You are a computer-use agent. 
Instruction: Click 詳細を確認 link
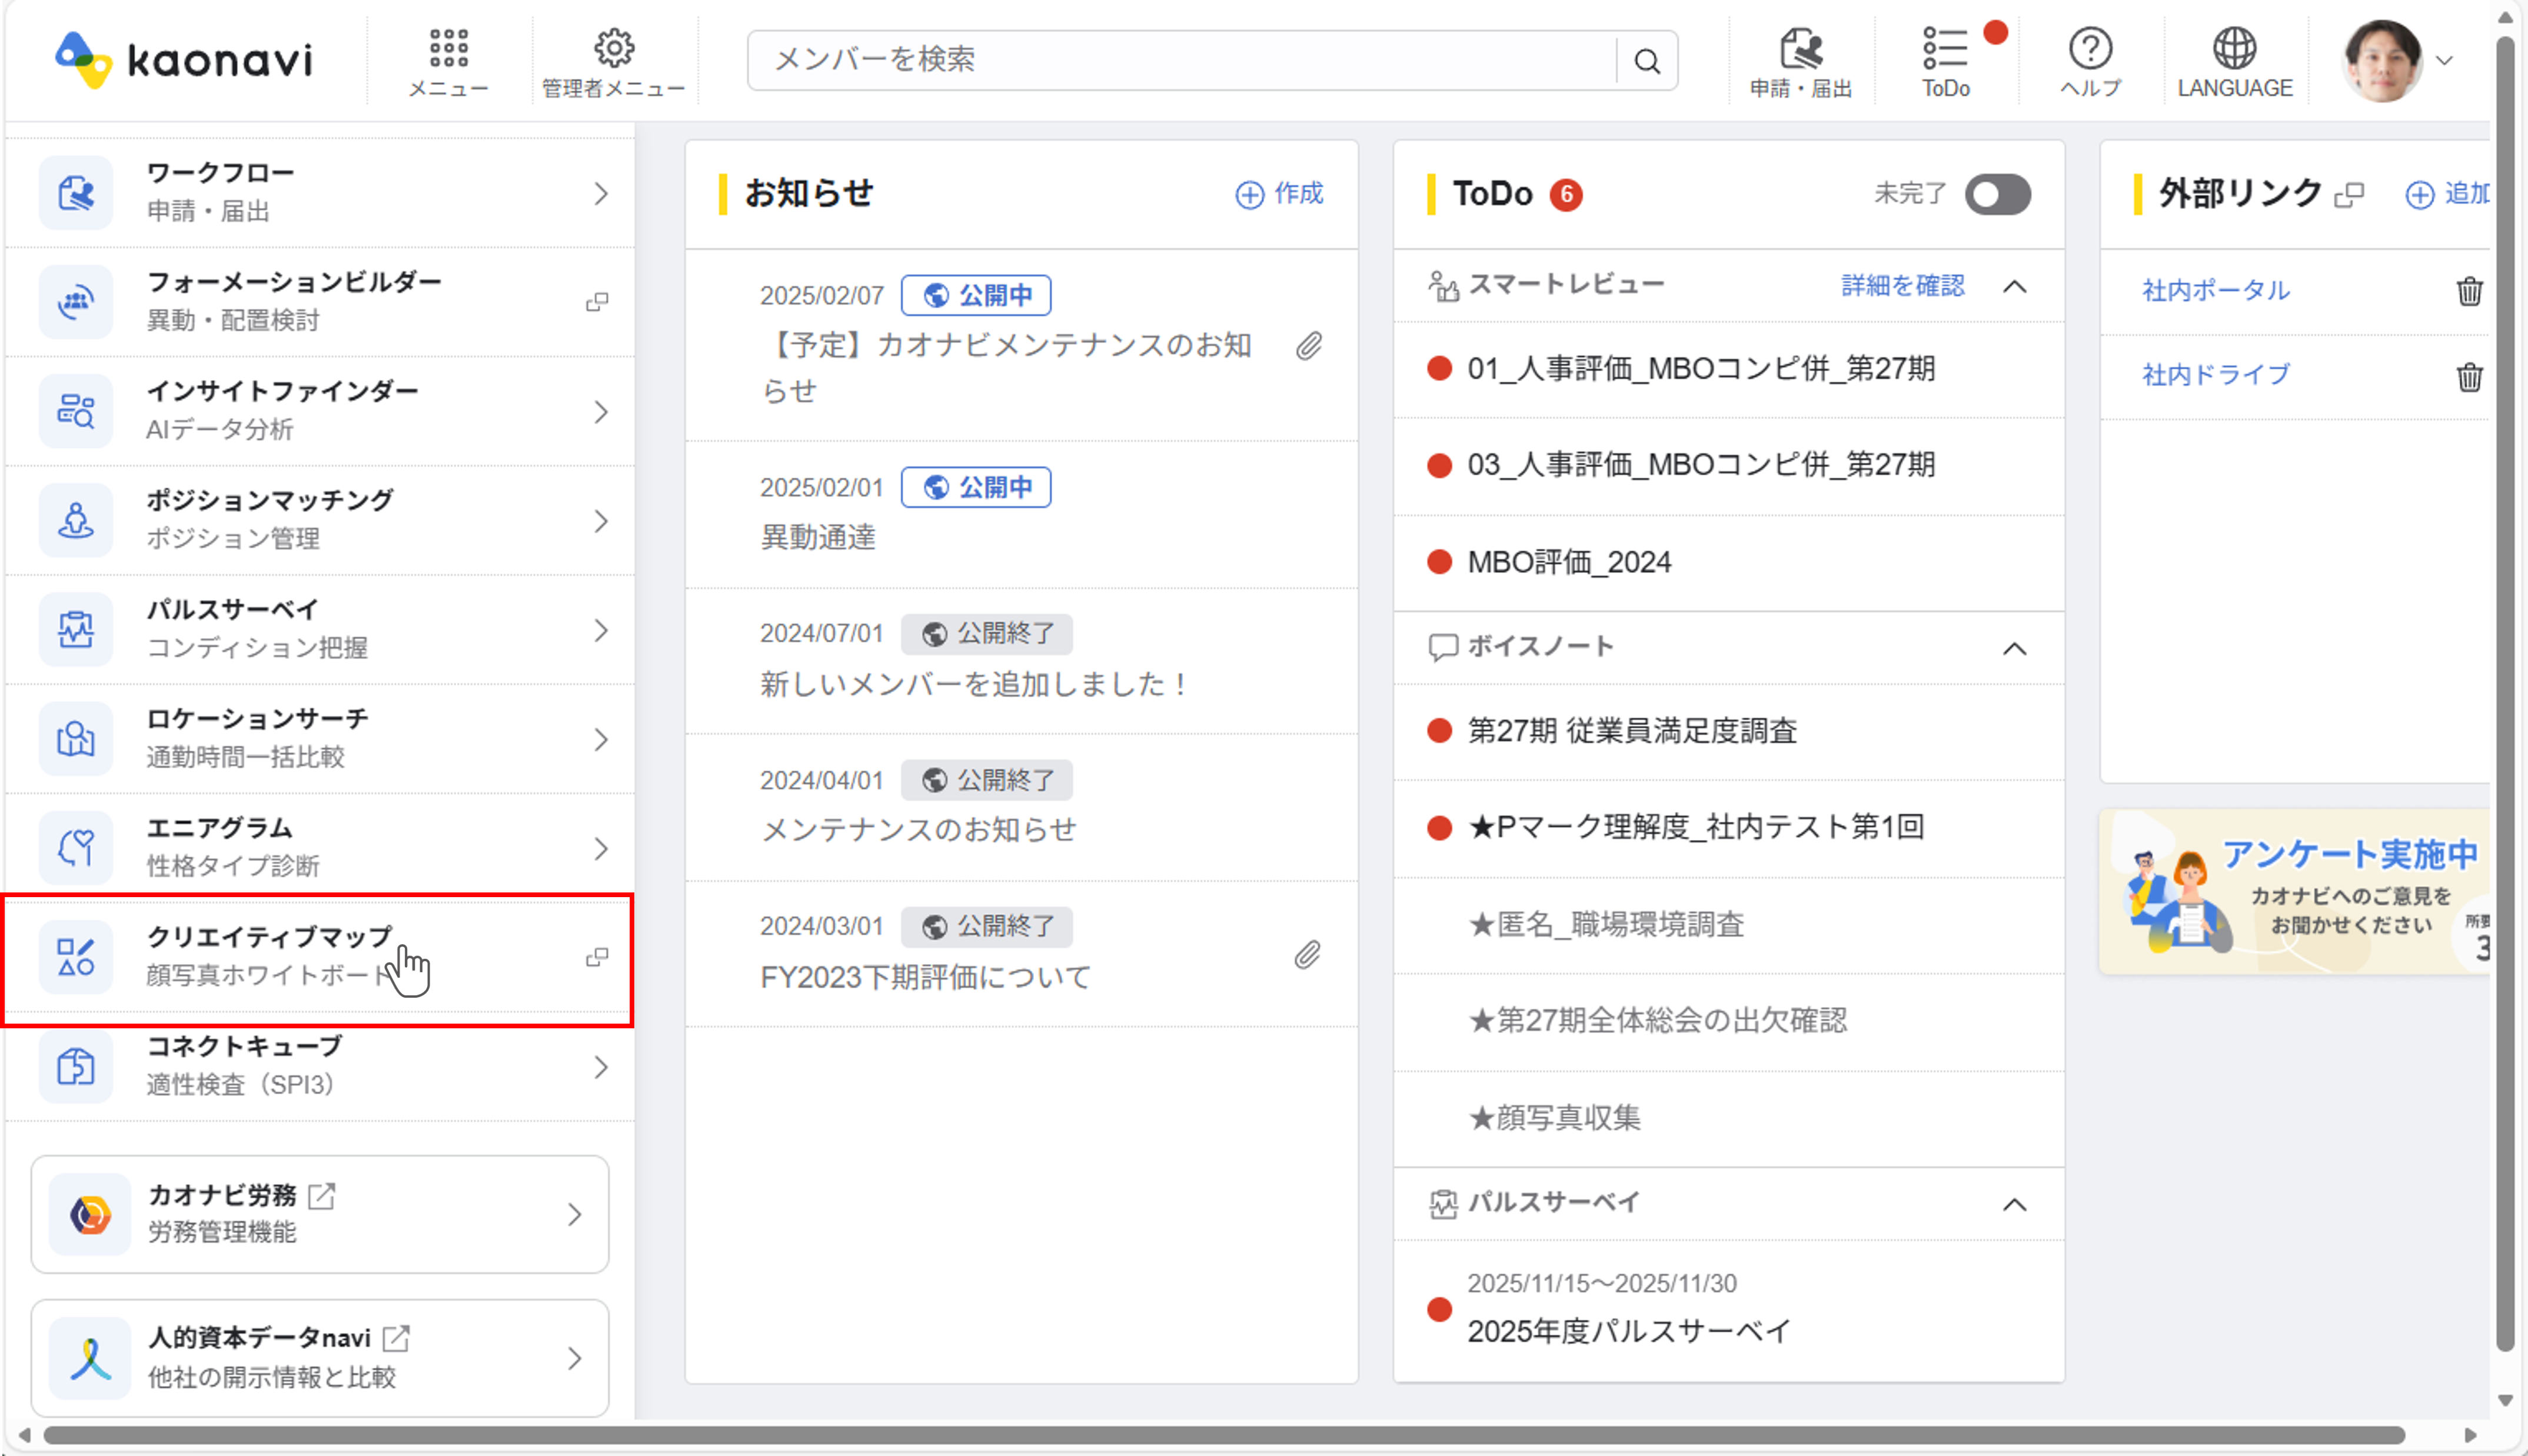point(1902,286)
